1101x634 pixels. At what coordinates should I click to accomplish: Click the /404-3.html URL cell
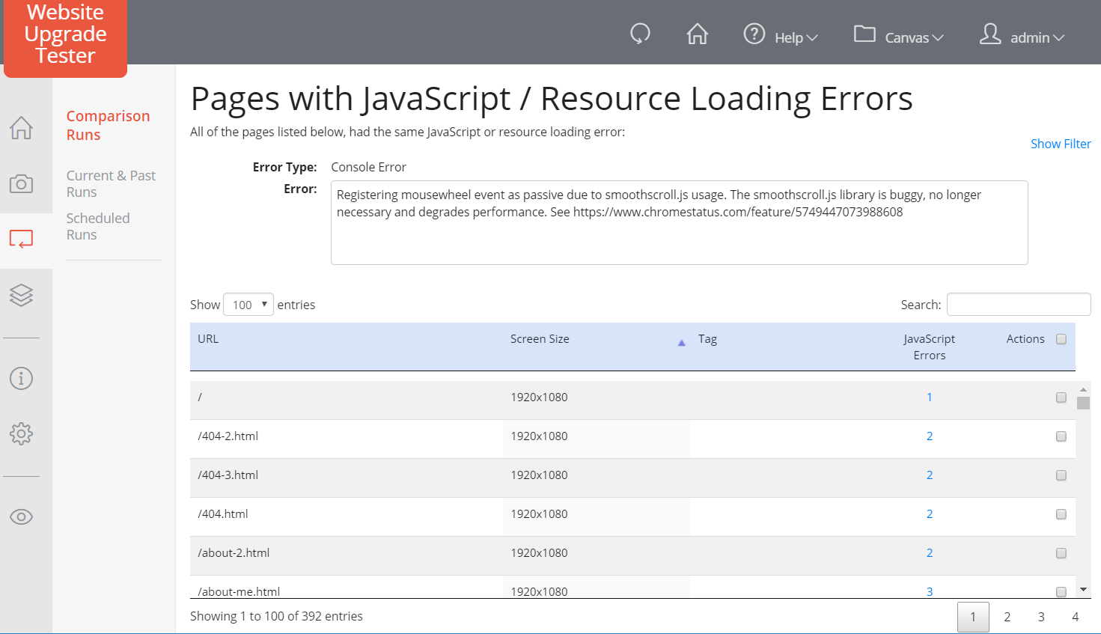pyautogui.click(x=228, y=475)
